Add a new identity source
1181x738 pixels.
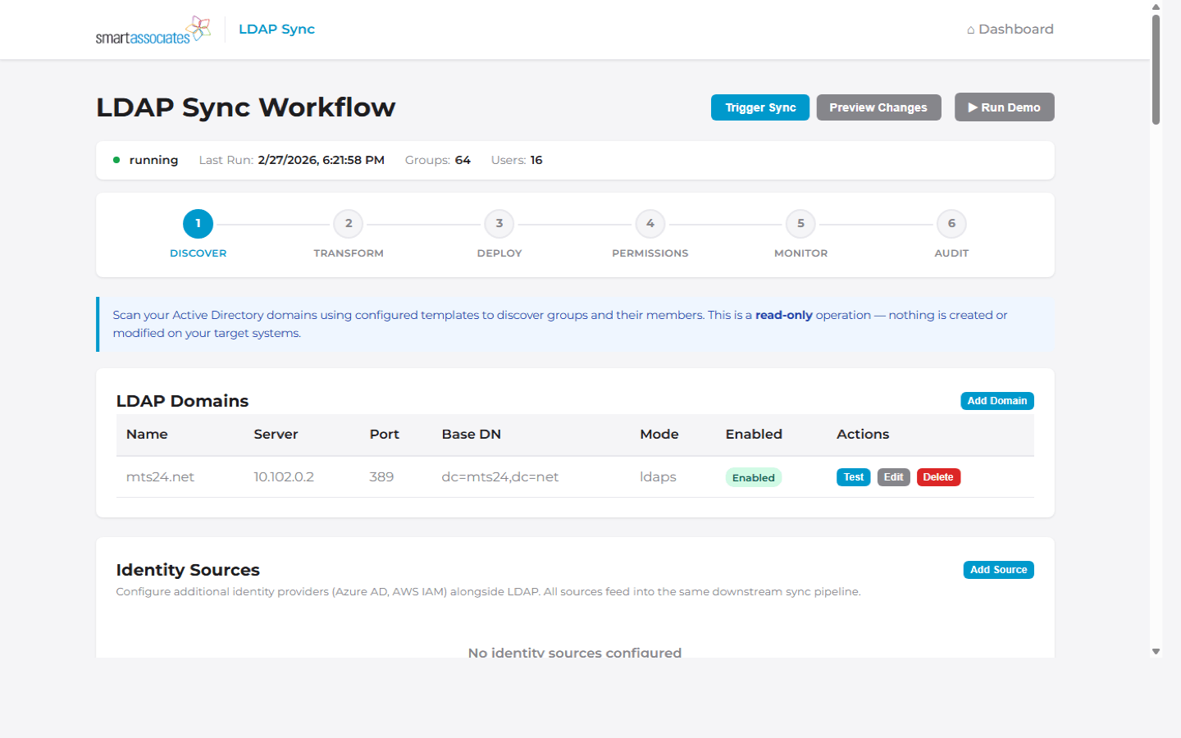[998, 570]
